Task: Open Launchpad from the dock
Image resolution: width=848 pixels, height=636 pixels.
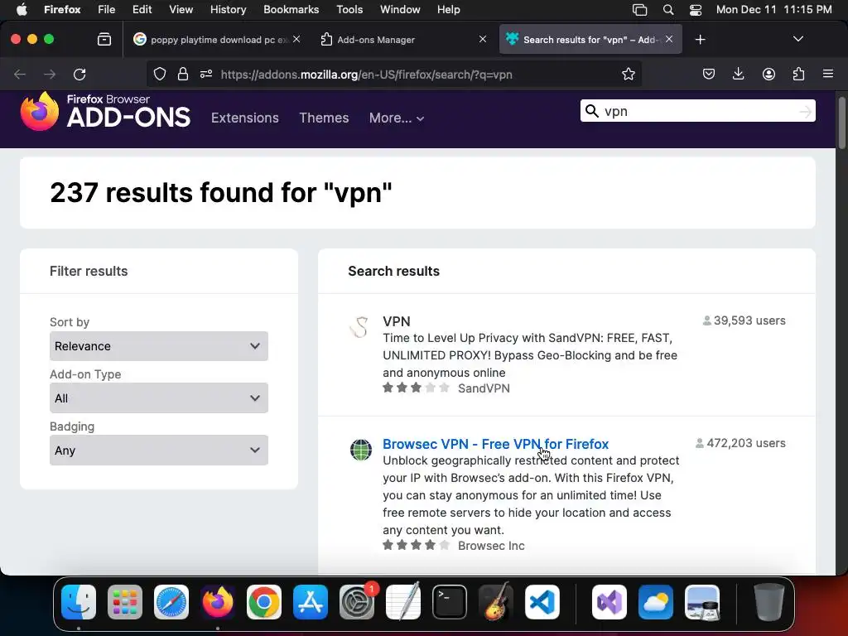Action: [125, 602]
